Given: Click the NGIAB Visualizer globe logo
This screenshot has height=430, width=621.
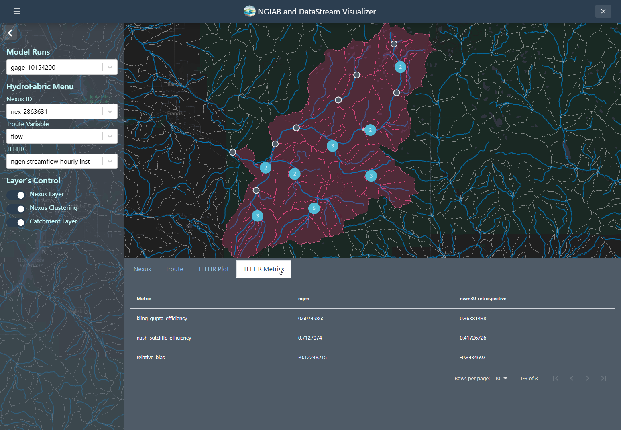Looking at the screenshot, I should tap(249, 11).
